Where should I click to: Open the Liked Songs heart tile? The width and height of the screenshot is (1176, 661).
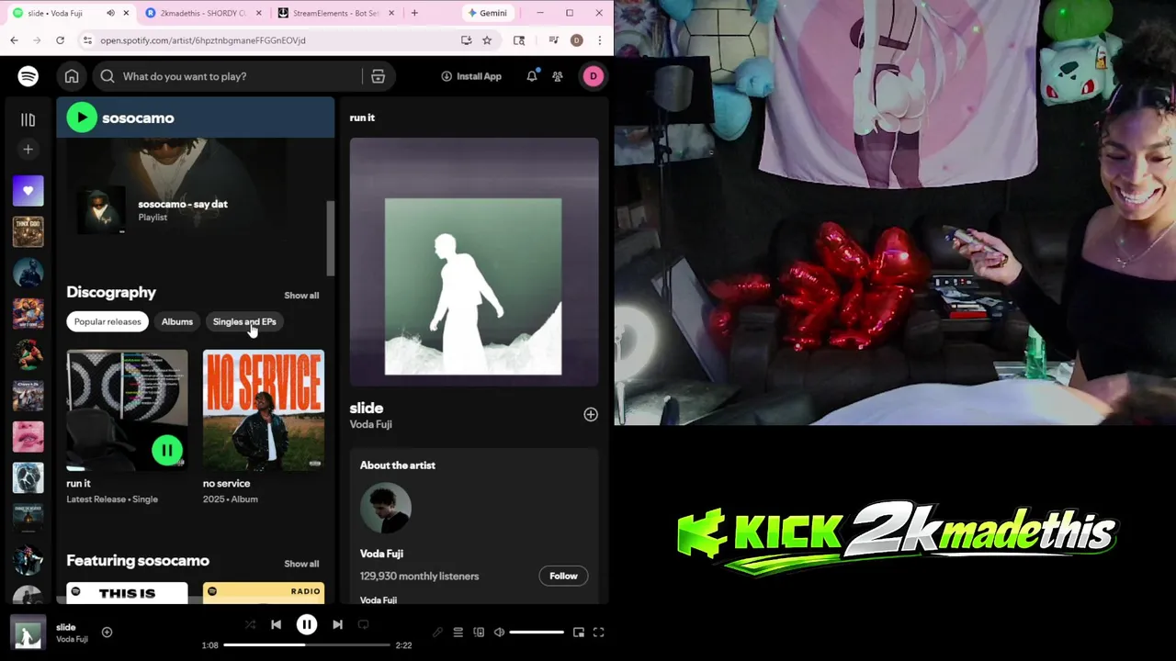[x=28, y=191]
